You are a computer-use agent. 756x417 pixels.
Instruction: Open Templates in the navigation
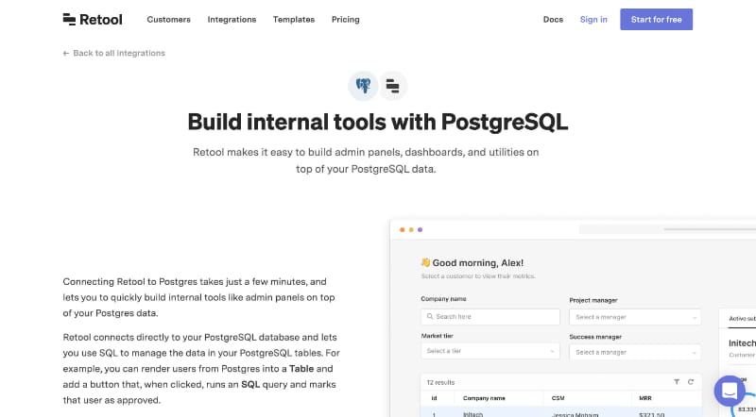(x=294, y=20)
